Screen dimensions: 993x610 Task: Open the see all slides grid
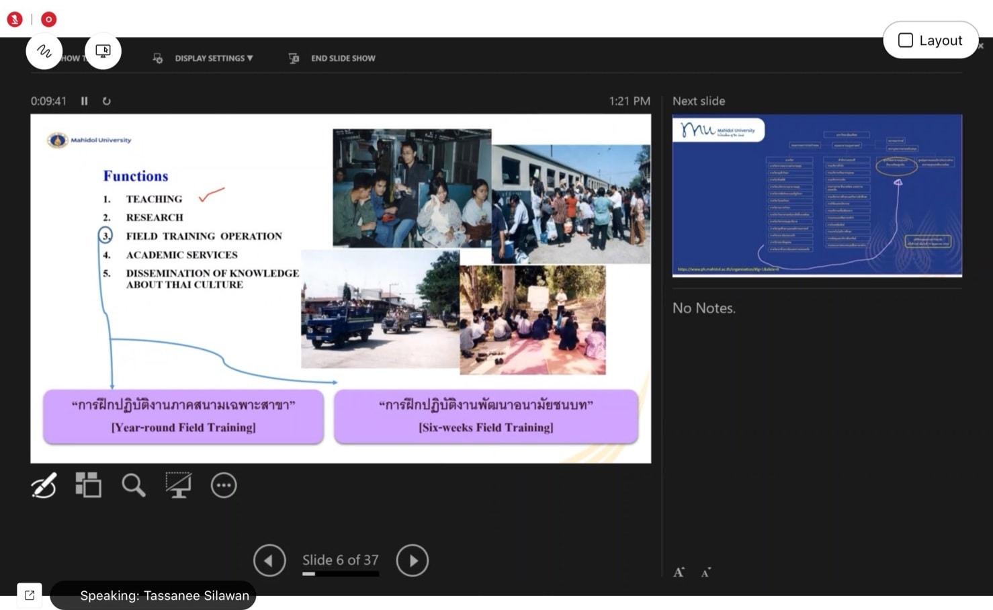coord(88,485)
